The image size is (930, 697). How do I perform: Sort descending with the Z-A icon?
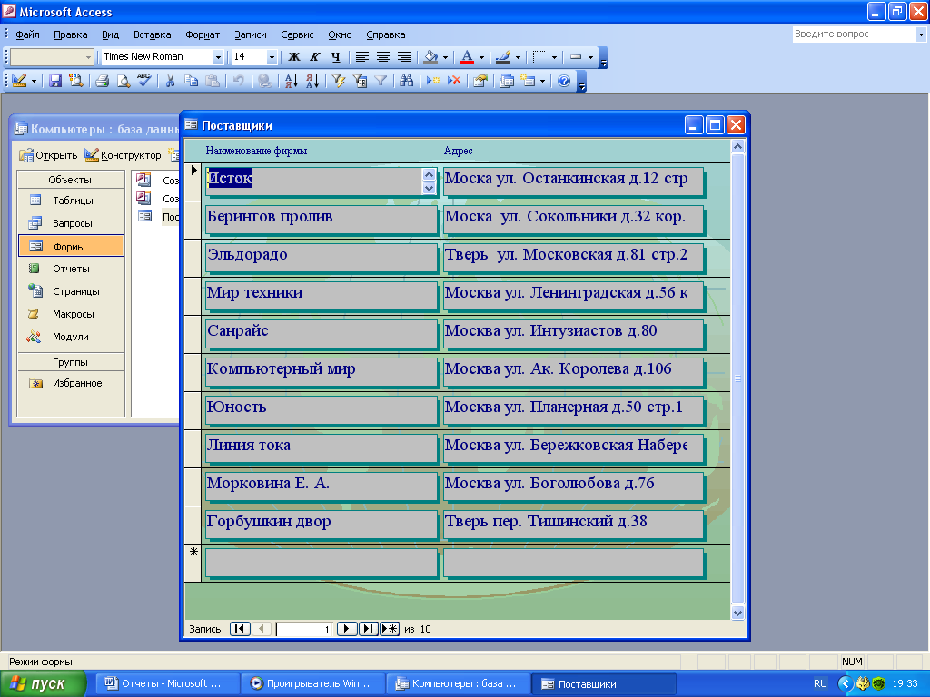pyautogui.click(x=312, y=81)
